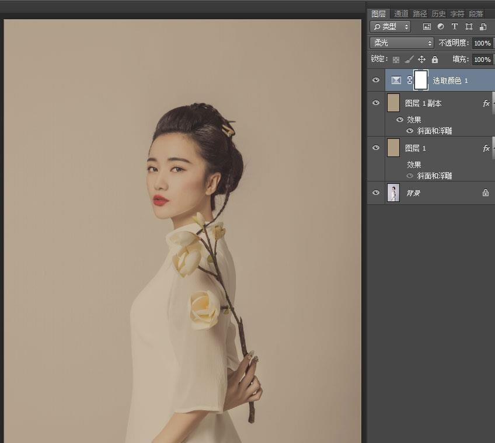Click the lock all padlock icon
Screen dimensions: 495x443
point(434,60)
